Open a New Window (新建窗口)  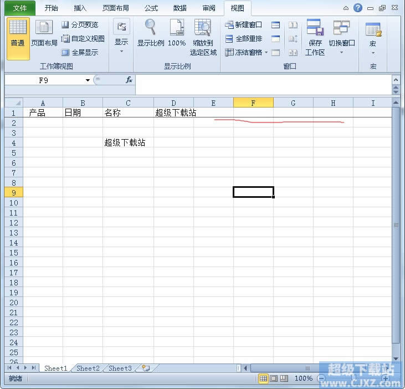pos(243,25)
